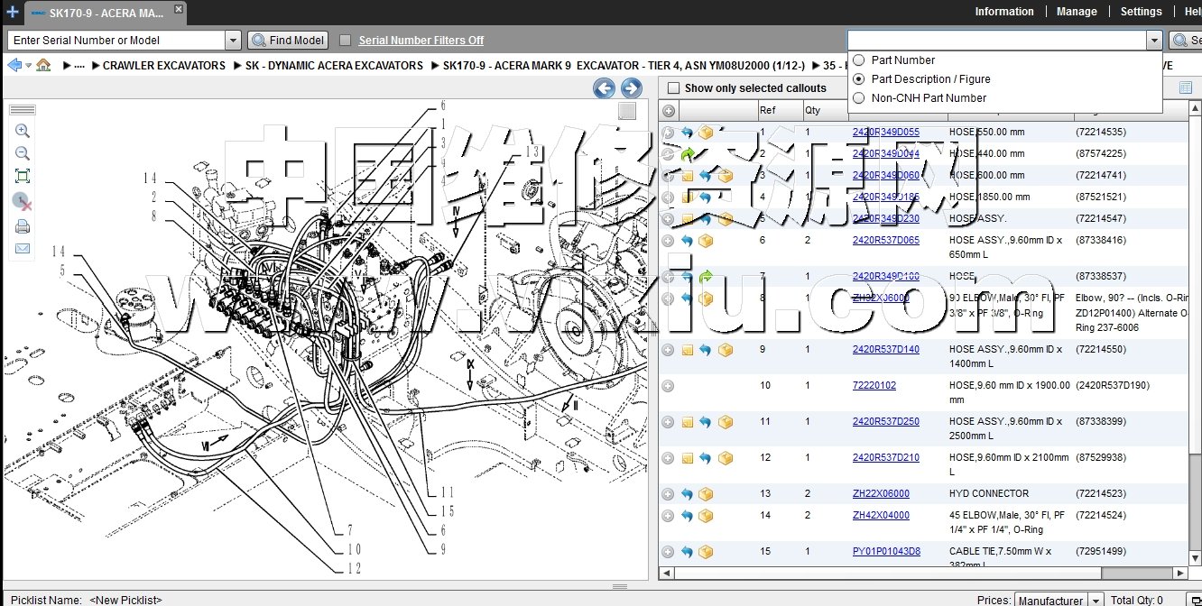Tick the Serial Number Filters checkbox
Image resolution: width=1202 pixels, height=606 pixels.
click(345, 41)
